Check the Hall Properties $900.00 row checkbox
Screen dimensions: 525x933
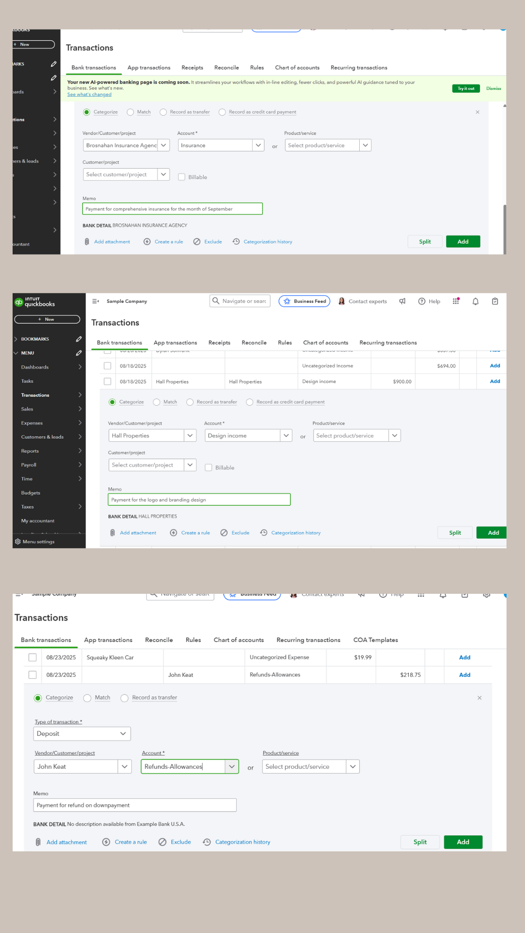point(107,381)
